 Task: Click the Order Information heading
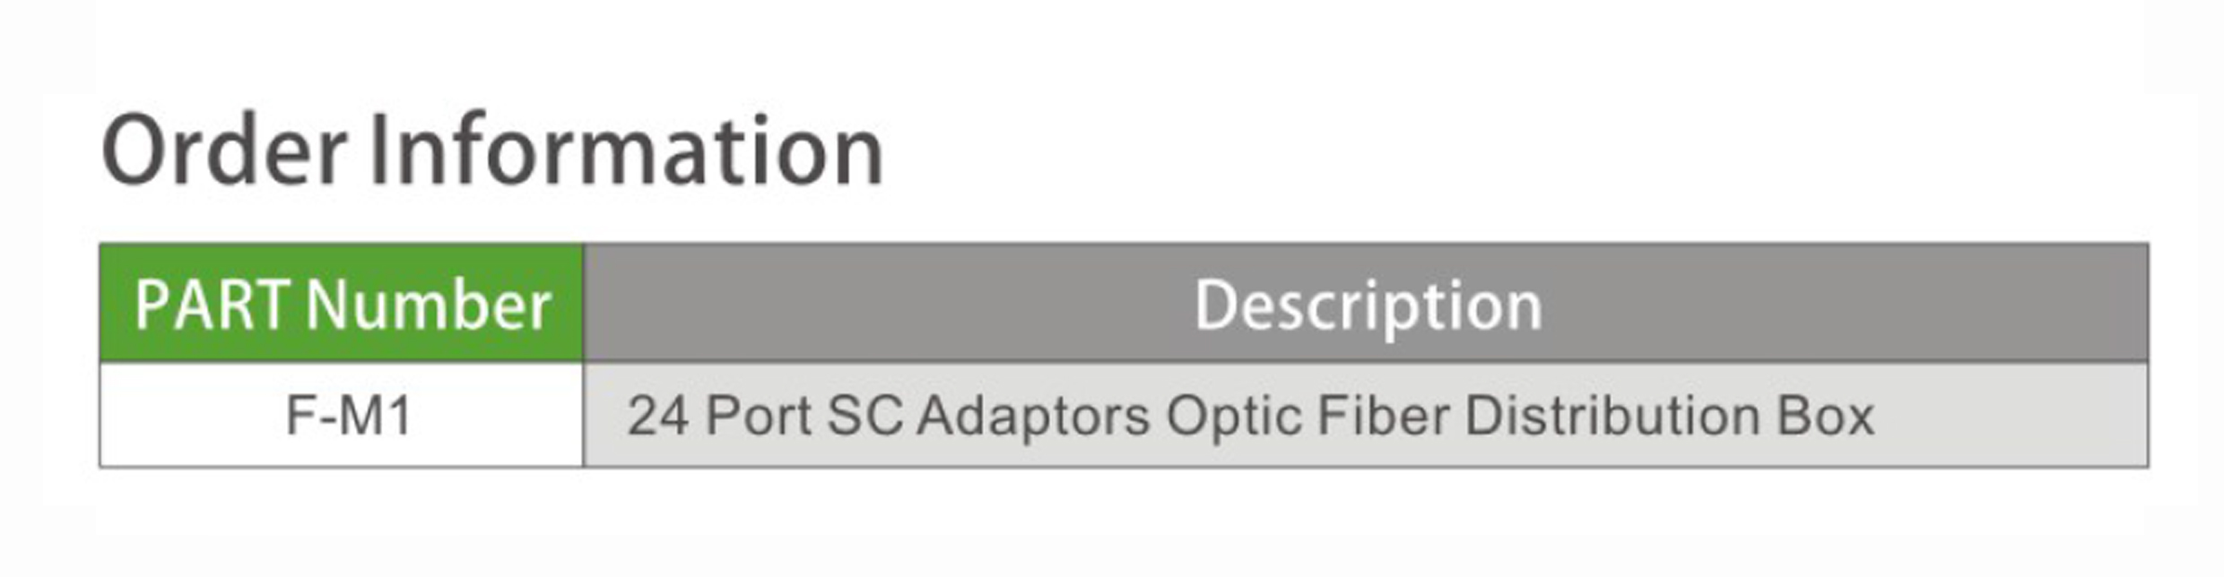(492, 151)
